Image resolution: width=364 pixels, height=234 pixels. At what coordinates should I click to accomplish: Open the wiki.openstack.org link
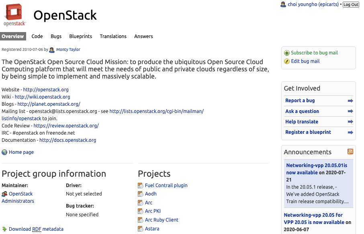tap(42, 97)
